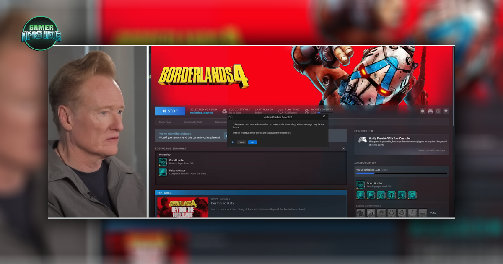Click the achievements trophy icon in header
The image size is (503, 264).
point(307,111)
